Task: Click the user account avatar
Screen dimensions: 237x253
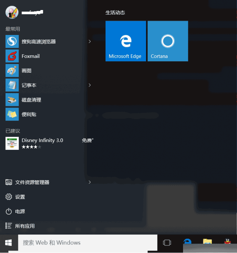Action: pyautogui.click(x=11, y=12)
